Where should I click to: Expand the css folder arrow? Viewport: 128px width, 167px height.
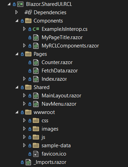click(24, 120)
